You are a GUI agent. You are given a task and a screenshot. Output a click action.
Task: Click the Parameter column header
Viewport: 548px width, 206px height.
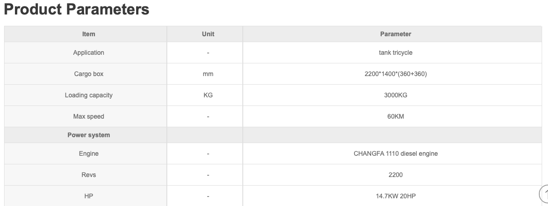point(396,34)
